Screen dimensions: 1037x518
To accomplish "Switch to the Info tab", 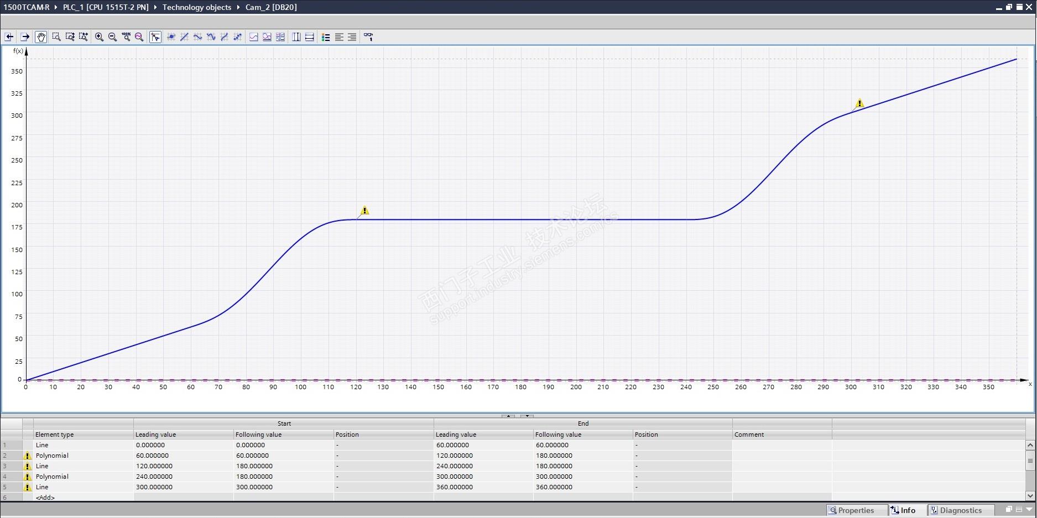I will click(x=908, y=510).
